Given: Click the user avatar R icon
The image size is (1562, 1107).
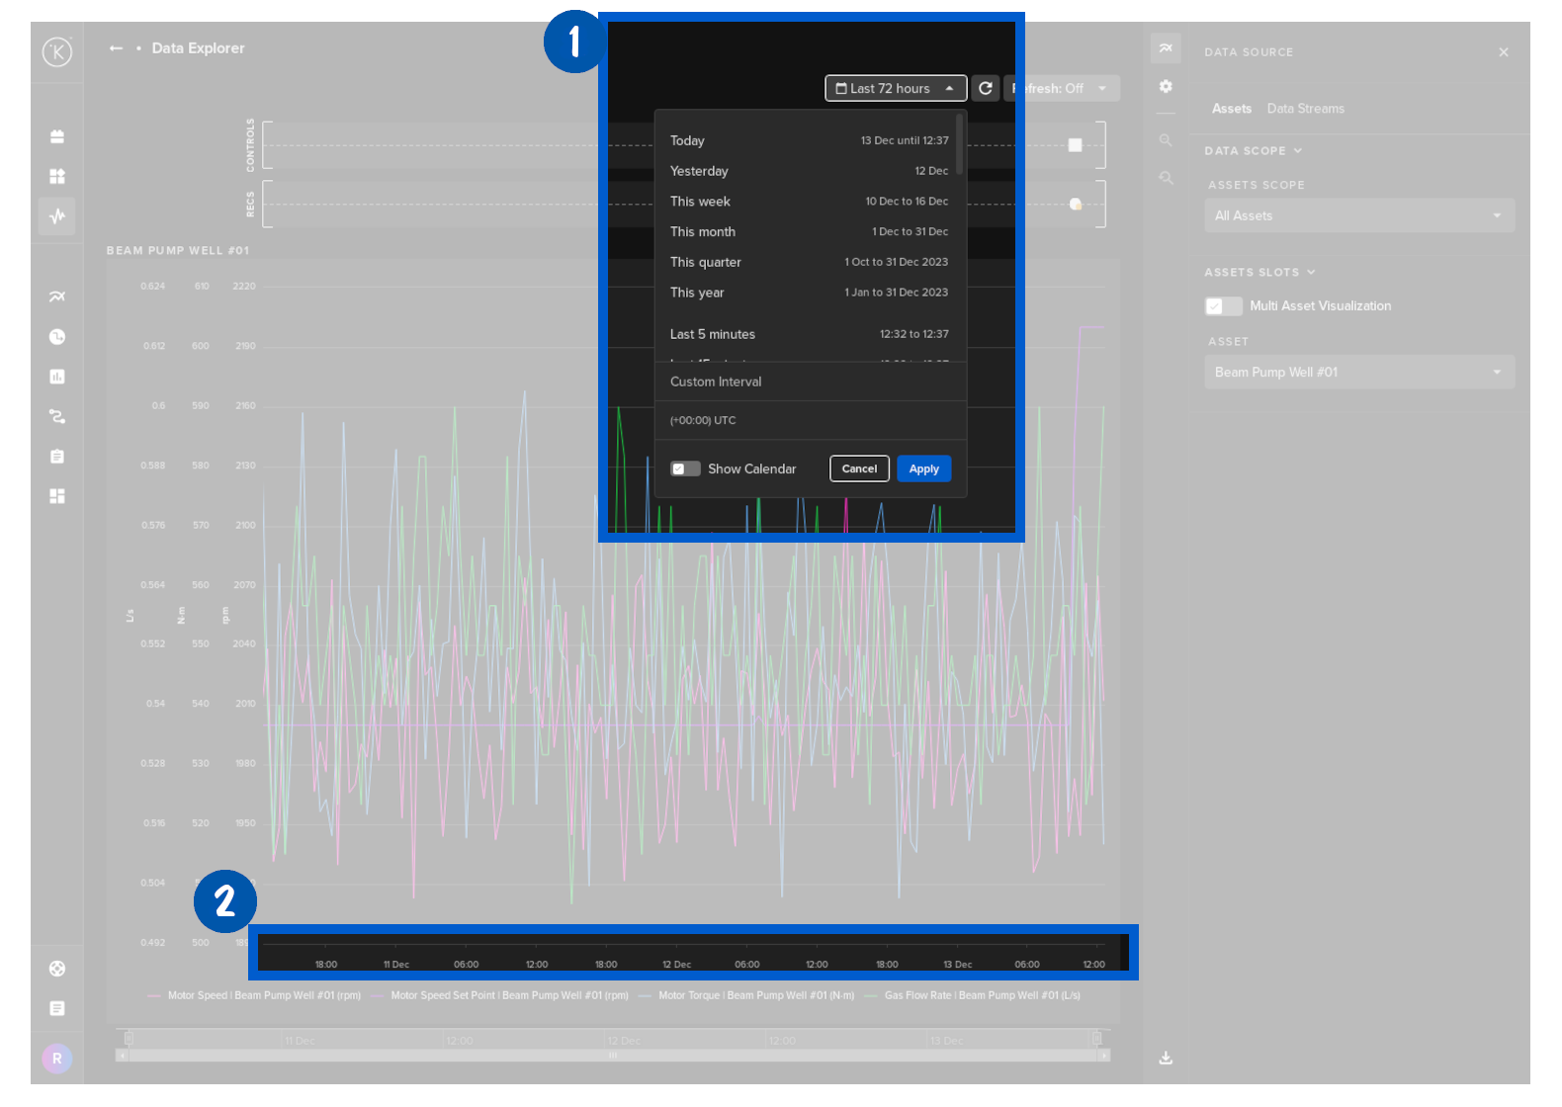Looking at the screenshot, I should (x=57, y=1059).
